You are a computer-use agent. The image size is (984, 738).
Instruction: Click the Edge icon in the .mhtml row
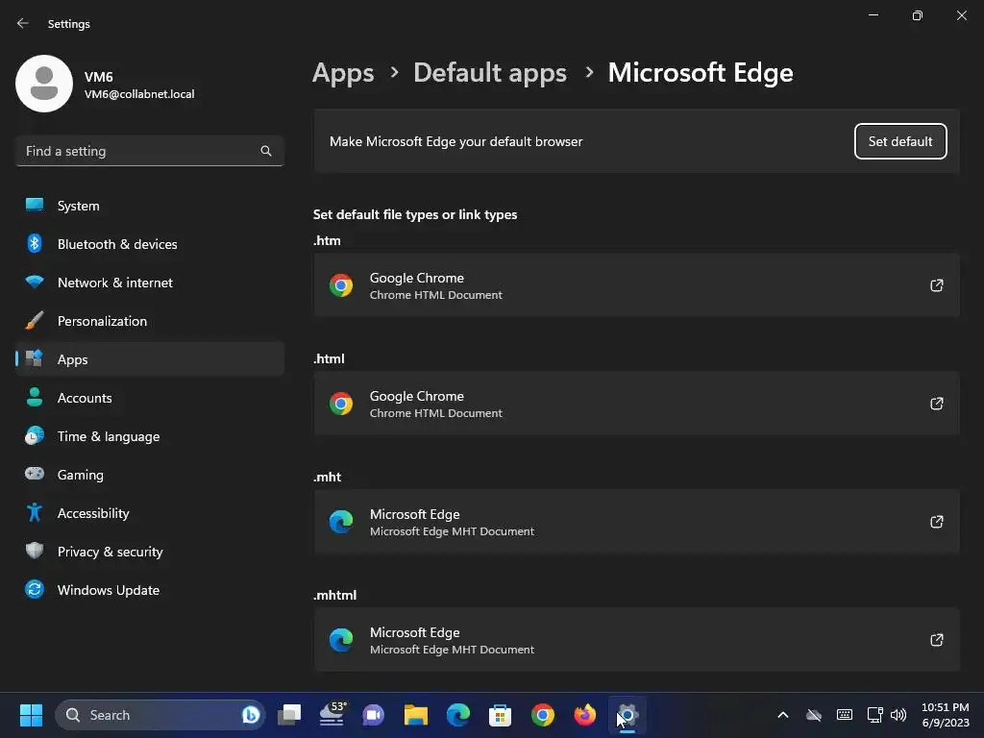[341, 640]
